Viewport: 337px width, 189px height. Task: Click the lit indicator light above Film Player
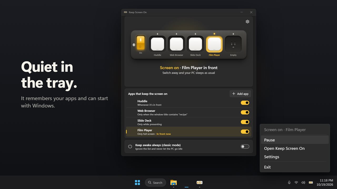(x=214, y=34)
